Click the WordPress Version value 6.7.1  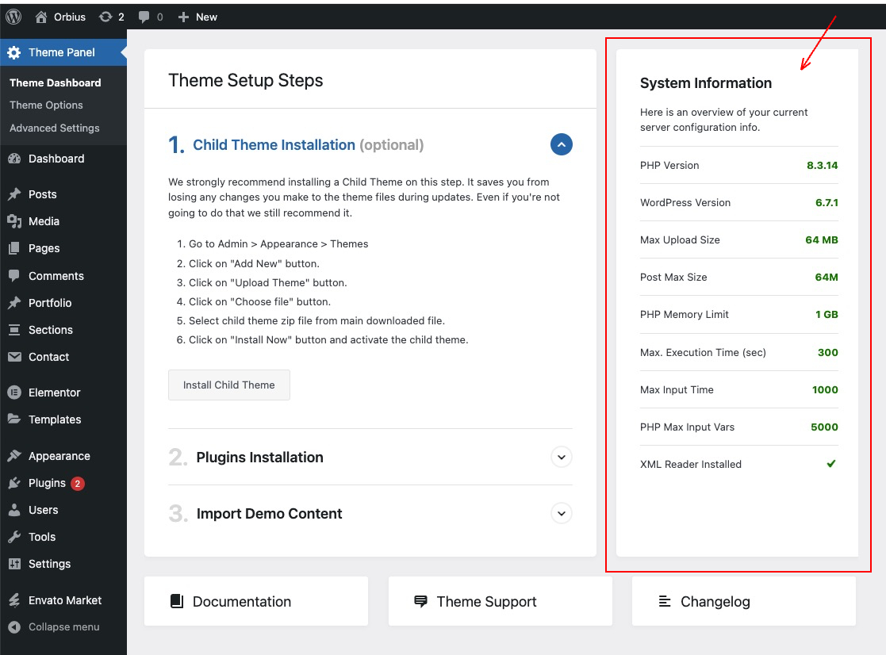tap(827, 203)
